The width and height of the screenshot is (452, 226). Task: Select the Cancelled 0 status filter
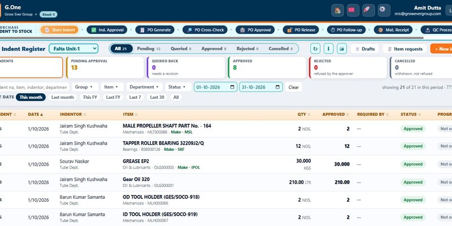(x=280, y=49)
